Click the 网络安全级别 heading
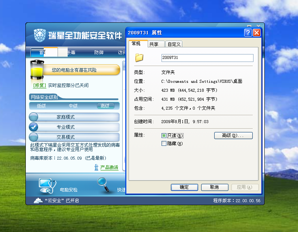 [44, 97]
